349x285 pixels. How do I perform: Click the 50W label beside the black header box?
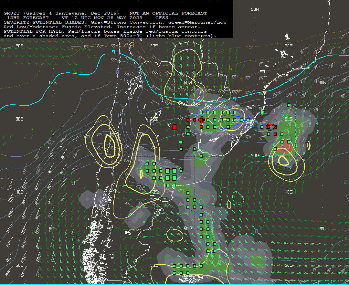255,9
